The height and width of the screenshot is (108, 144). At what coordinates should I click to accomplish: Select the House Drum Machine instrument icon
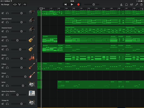(32, 93)
